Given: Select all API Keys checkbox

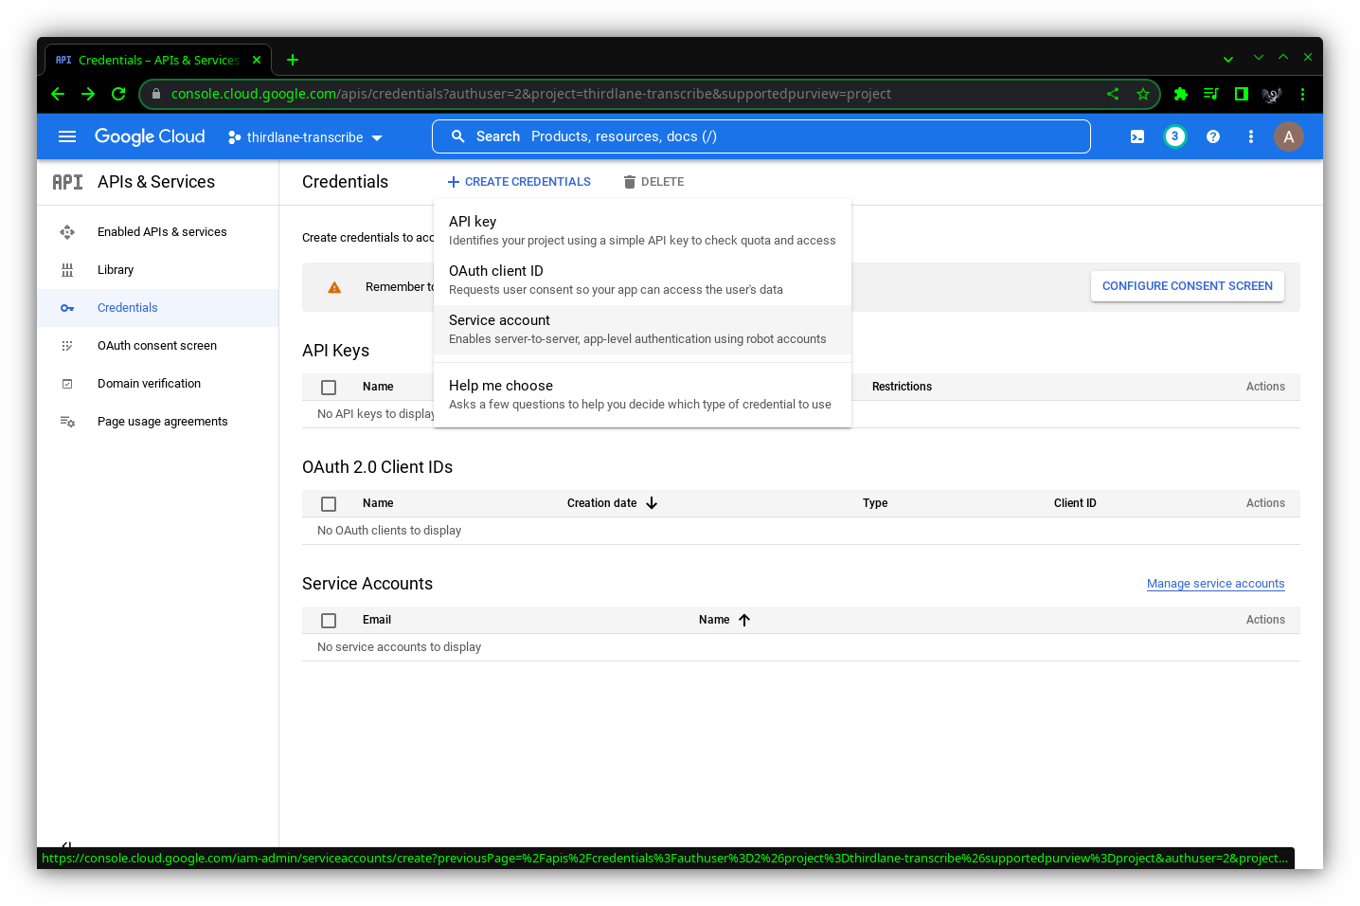Looking at the screenshot, I should [x=329, y=388].
